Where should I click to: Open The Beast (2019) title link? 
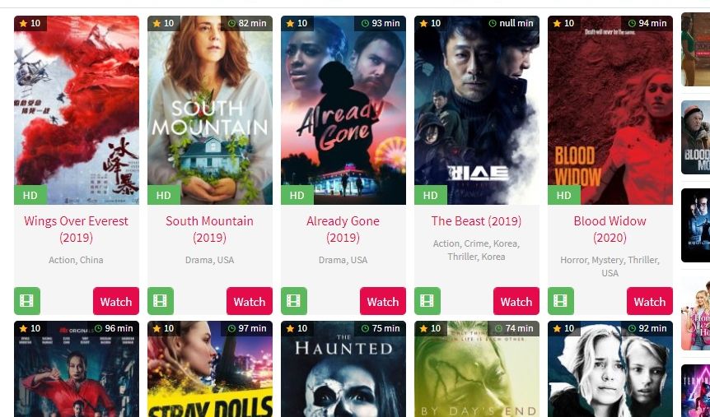point(476,221)
